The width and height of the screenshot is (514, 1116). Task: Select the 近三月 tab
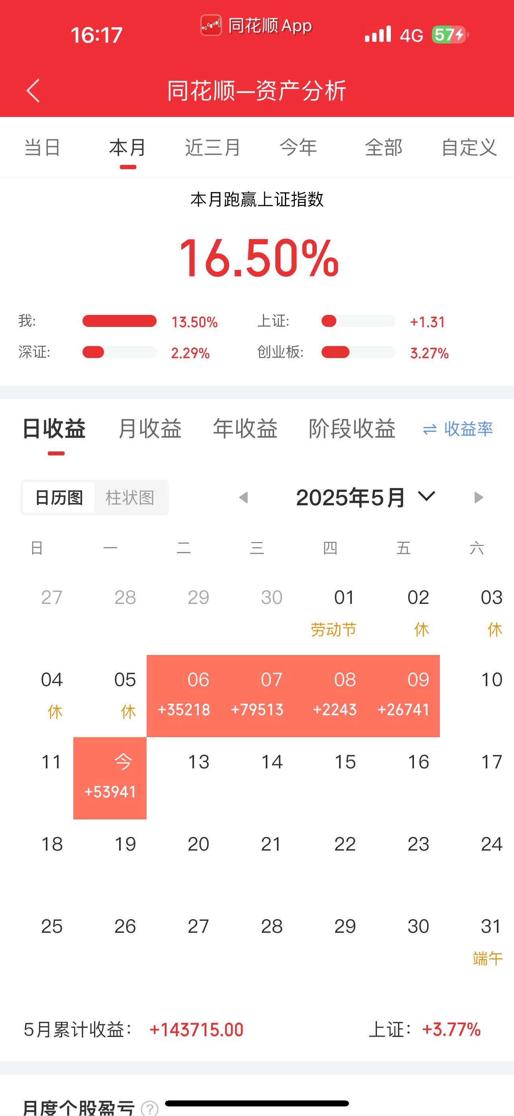[213, 147]
